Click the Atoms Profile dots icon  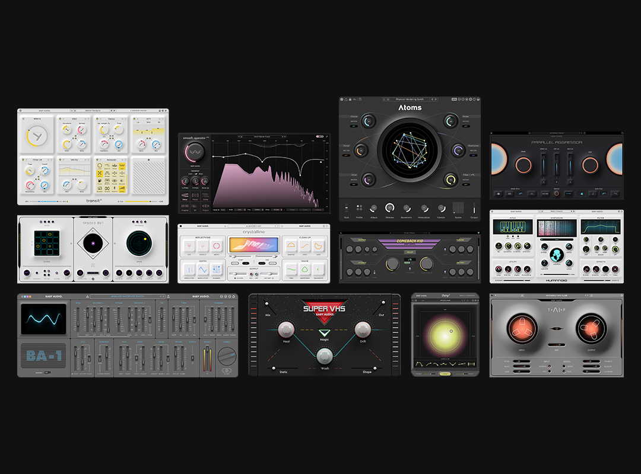click(360, 208)
